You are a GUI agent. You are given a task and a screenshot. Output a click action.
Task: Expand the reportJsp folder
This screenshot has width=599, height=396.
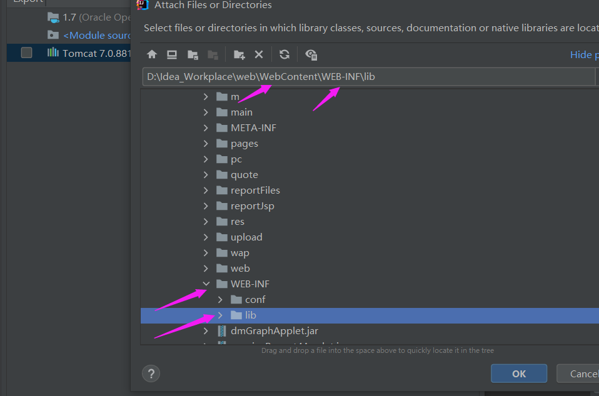(206, 206)
